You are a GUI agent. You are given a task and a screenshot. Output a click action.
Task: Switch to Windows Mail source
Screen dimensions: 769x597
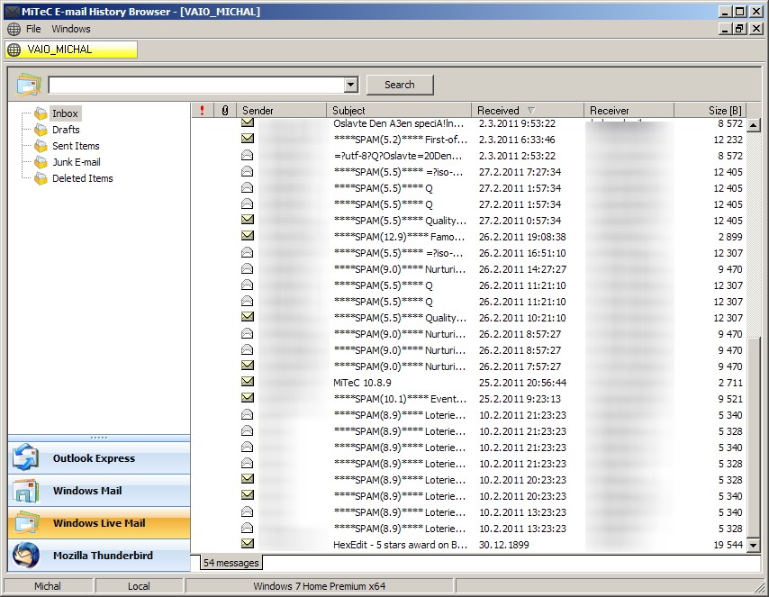point(99,491)
